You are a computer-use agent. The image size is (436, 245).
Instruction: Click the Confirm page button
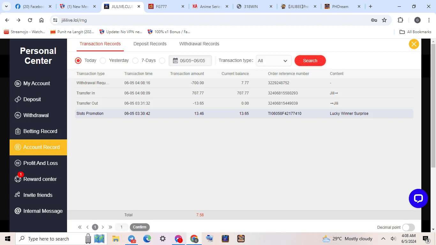(139, 227)
